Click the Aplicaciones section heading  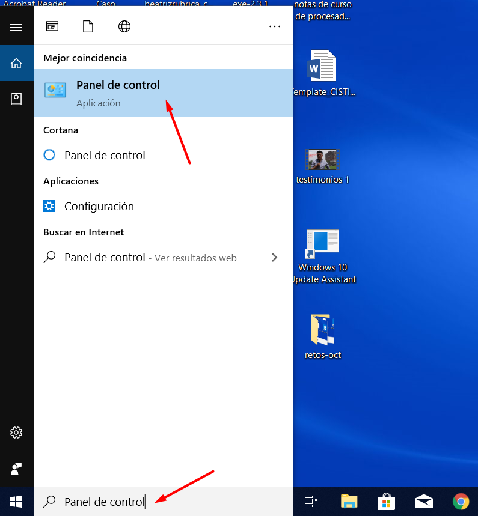coord(71,181)
